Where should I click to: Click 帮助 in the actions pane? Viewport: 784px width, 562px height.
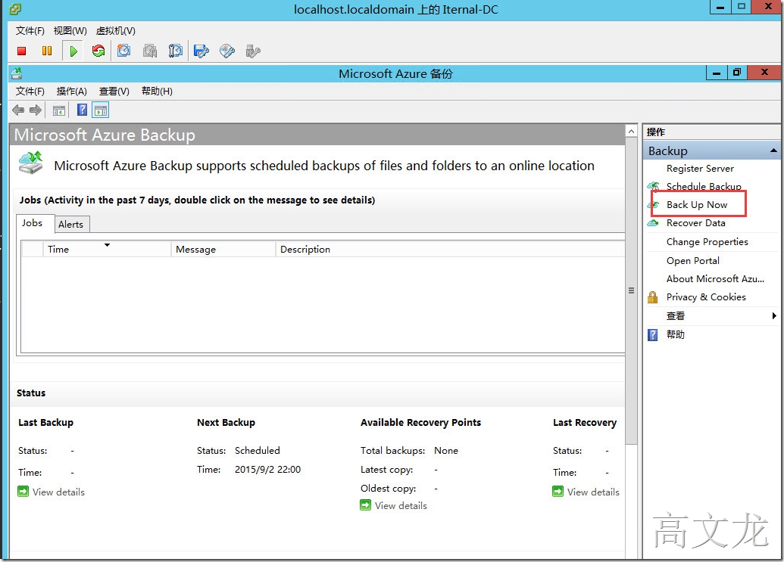click(x=676, y=335)
